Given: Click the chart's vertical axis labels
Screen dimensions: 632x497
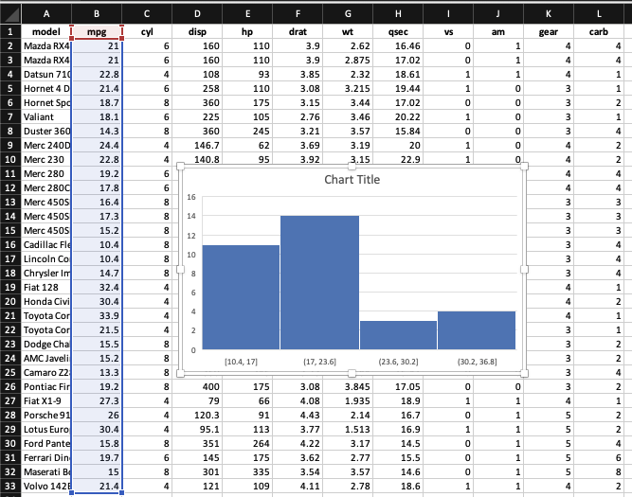Looking at the screenshot, I should 190,274.
